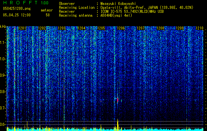
Task: Click the 1207 time marker
Action: click(x=141, y=28)
